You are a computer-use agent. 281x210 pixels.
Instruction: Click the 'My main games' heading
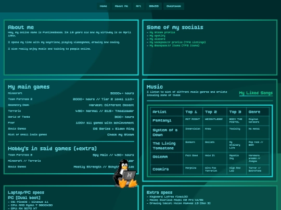29,87
